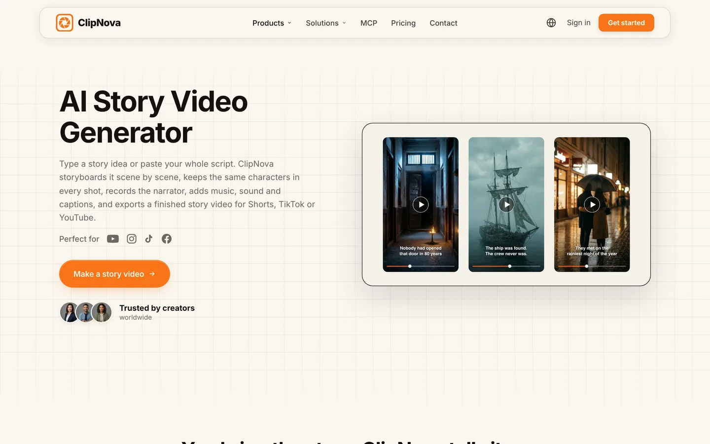Open the Contact page
The width and height of the screenshot is (710, 444).
point(443,23)
